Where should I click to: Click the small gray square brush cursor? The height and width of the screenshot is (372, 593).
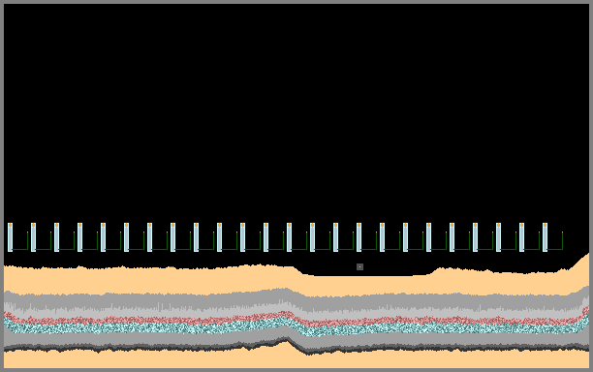point(359,267)
